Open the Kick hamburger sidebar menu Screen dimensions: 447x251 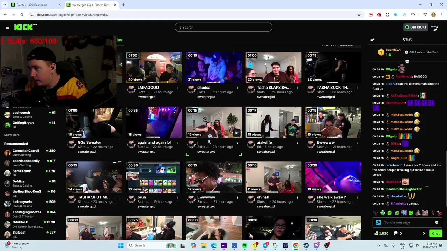coord(7,27)
